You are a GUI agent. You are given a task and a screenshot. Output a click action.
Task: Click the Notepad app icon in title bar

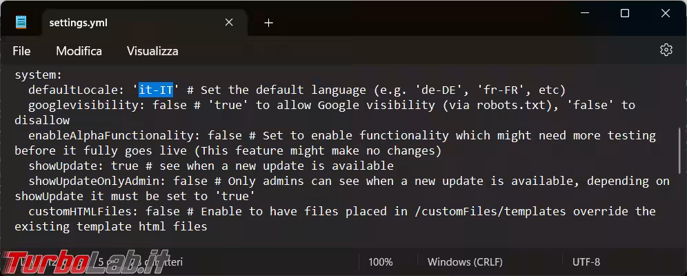pyautogui.click(x=21, y=23)
